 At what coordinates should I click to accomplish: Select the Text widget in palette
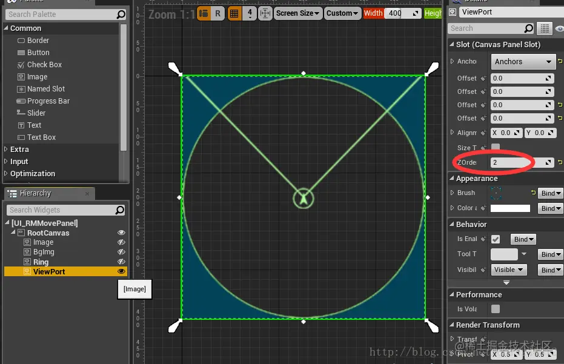(30, 125)
